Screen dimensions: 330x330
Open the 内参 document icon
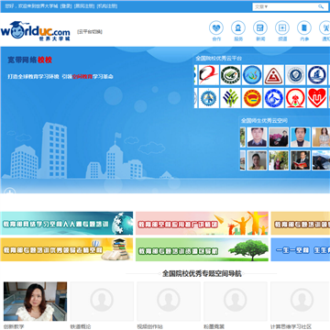(304, 28)
